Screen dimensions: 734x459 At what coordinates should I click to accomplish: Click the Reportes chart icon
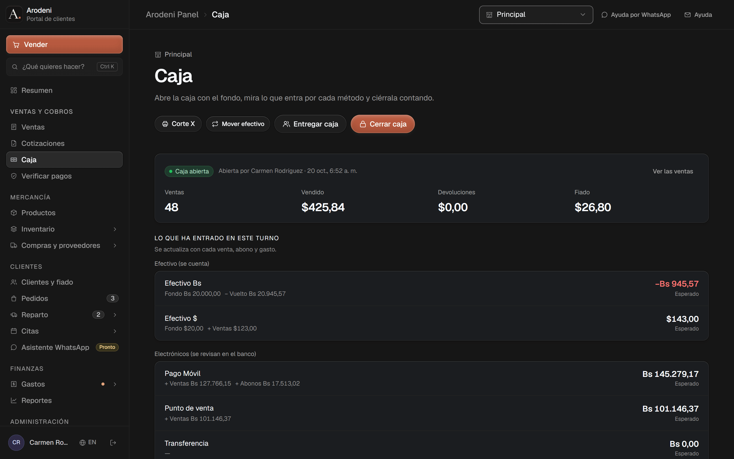coord(14,400)
